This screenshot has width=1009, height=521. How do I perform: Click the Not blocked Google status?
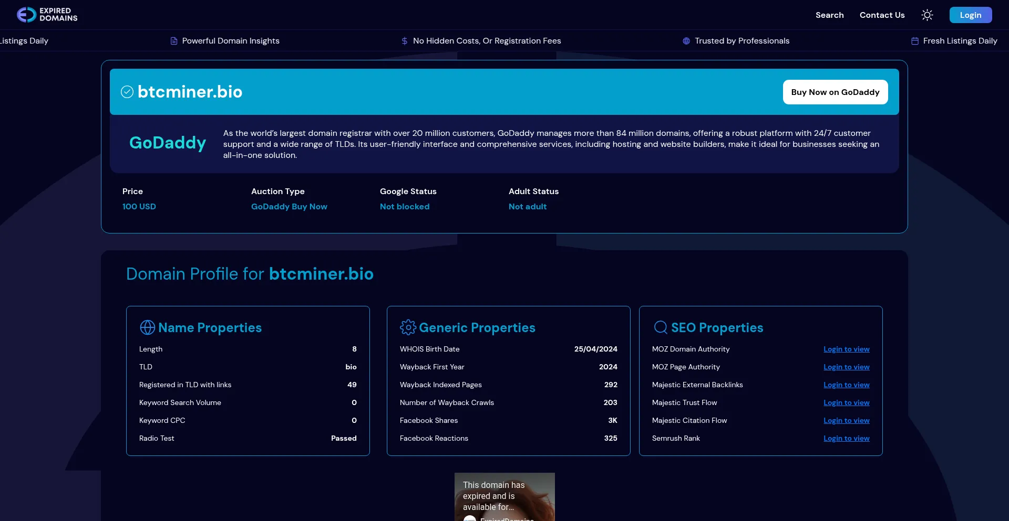pos(405,207)
